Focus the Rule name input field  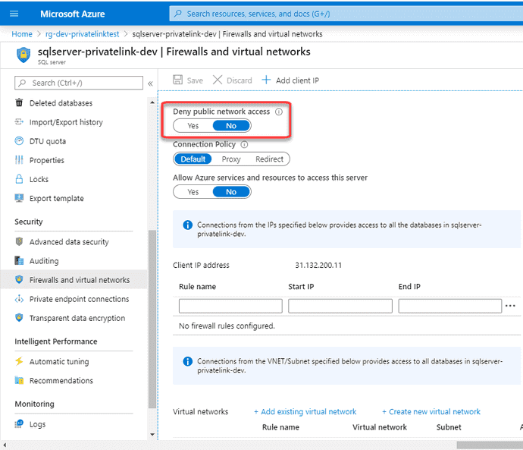[230, 306]
